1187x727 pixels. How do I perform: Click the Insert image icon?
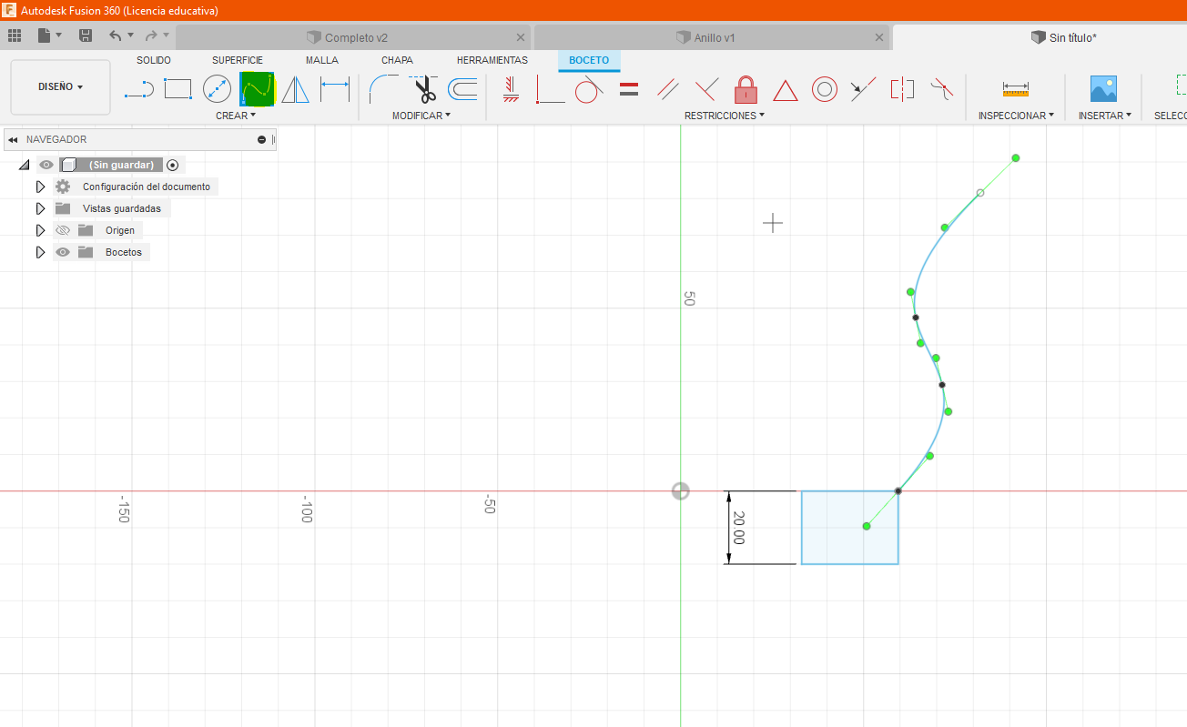(1103, 89)
